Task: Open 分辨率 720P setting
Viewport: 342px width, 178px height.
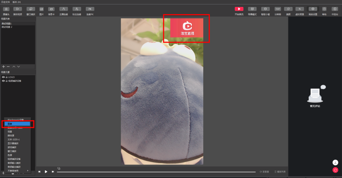Action: pos(278,11)
